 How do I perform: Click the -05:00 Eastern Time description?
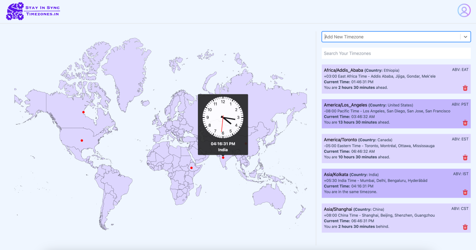click(x=379, y=146)
